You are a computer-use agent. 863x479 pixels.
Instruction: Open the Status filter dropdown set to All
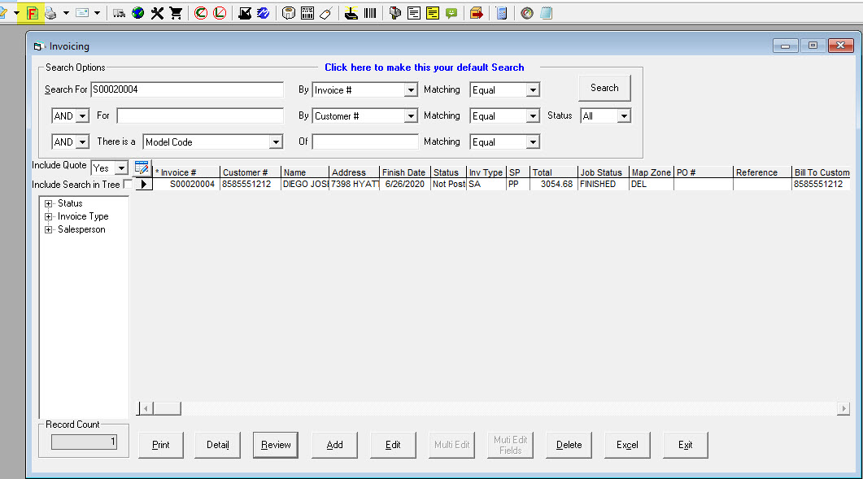[623, 116]
